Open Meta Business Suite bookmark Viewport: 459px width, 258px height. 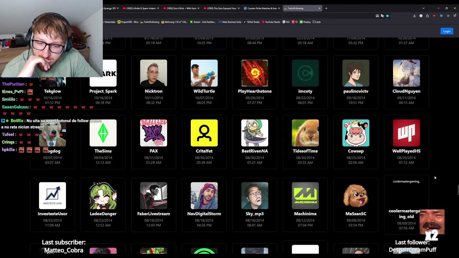click(230, 22)
